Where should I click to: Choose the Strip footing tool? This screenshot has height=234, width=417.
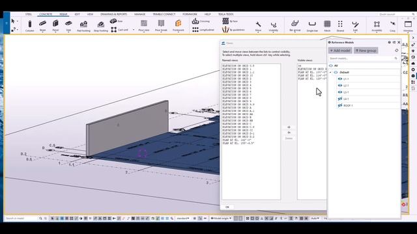[101, 26]
